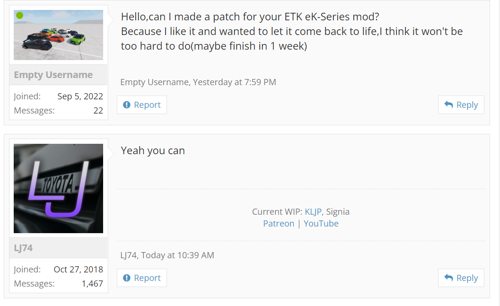Open the 'Yesterday at 7:59 PM' permalink
This screenshot has height=306, width=500.
coord(234,82)
